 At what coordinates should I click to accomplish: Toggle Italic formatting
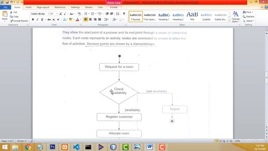37,20
